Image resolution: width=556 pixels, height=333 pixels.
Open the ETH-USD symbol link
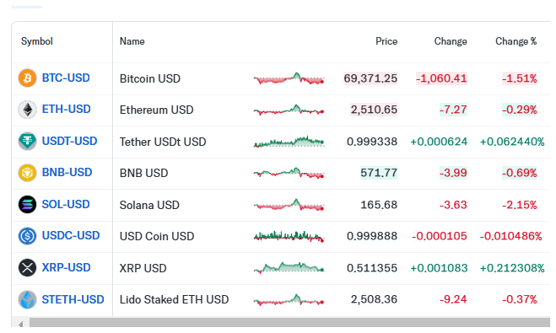pos(67,109)
